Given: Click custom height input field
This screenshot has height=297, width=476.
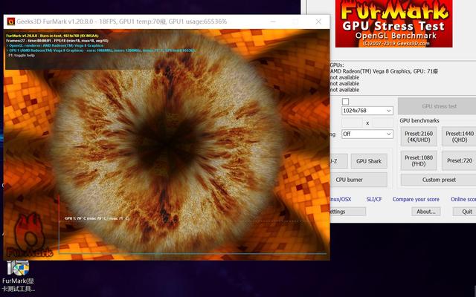Looking at the screenshot, I should (x=383, y=123).
